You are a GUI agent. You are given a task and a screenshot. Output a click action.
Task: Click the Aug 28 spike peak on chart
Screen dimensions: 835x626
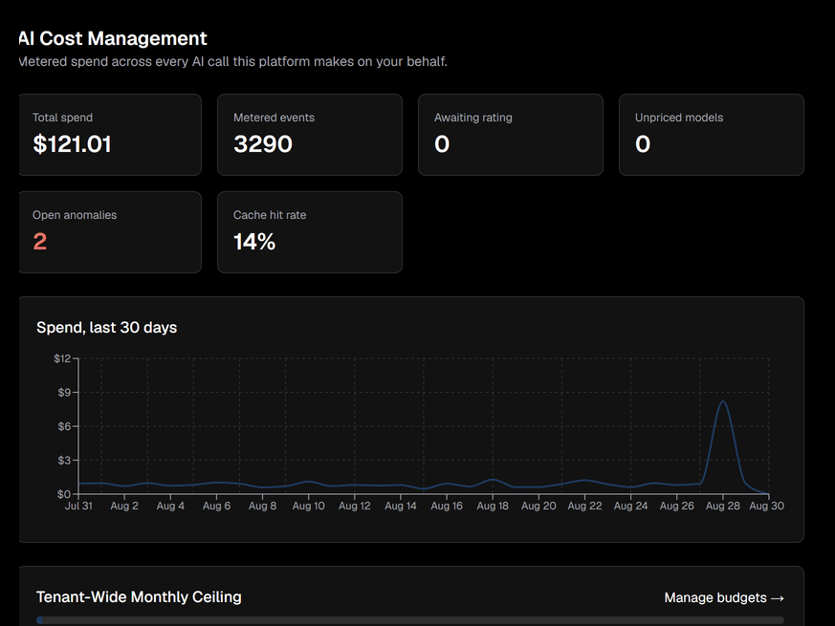point(723,402)
